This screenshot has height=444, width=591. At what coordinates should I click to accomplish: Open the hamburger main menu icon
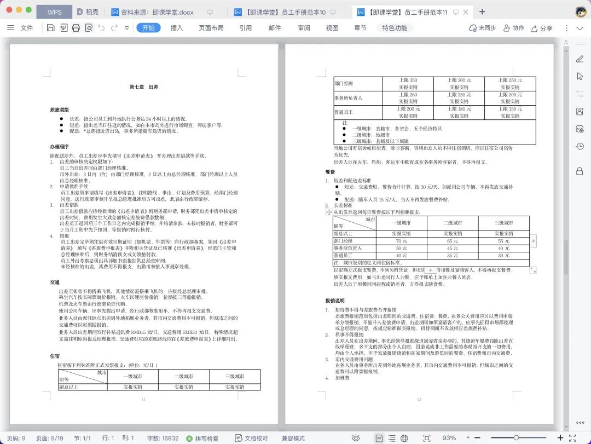[10, 27]
